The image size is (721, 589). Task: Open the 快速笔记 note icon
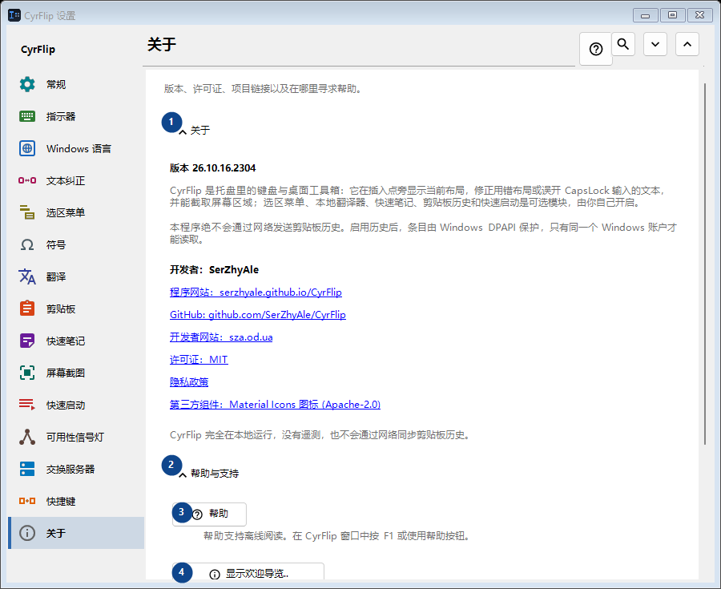pos(27,341)
